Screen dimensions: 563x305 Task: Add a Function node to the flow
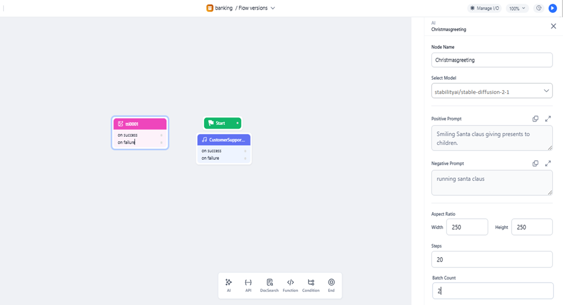point(290,285)
